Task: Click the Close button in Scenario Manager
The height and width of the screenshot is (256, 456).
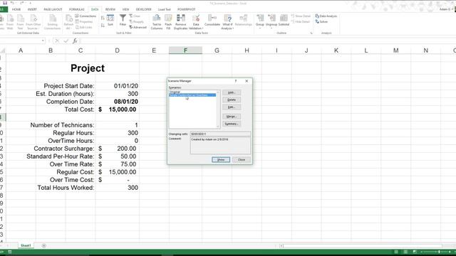Action: 242,159
